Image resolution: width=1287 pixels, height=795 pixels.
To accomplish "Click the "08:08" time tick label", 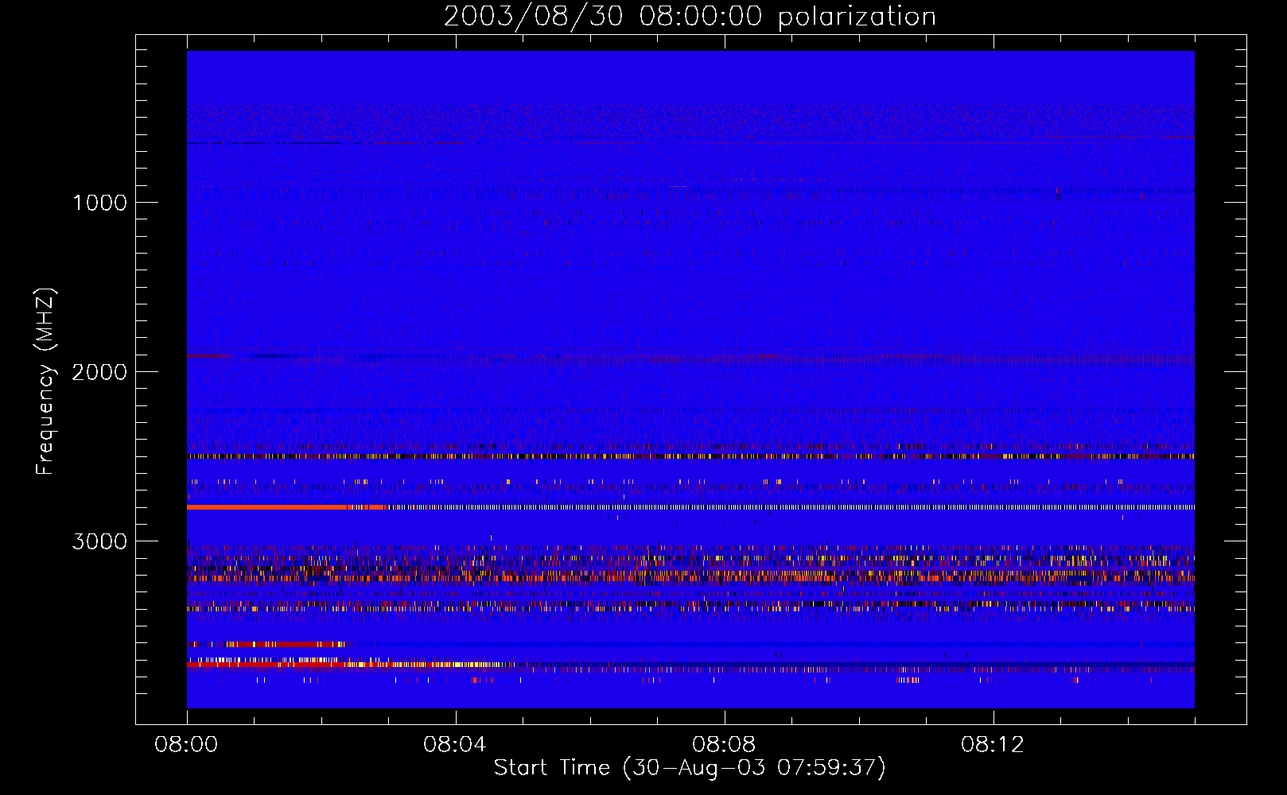I will click(724, 745).
